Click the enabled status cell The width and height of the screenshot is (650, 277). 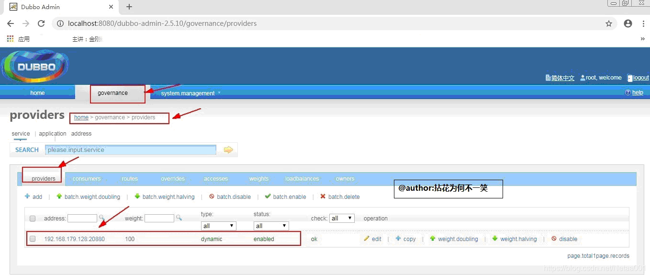pyautogui.click(x=264, y=239)
